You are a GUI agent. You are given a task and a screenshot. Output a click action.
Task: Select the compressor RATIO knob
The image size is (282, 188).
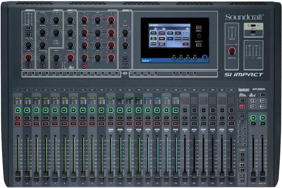[x=56, y=57]
